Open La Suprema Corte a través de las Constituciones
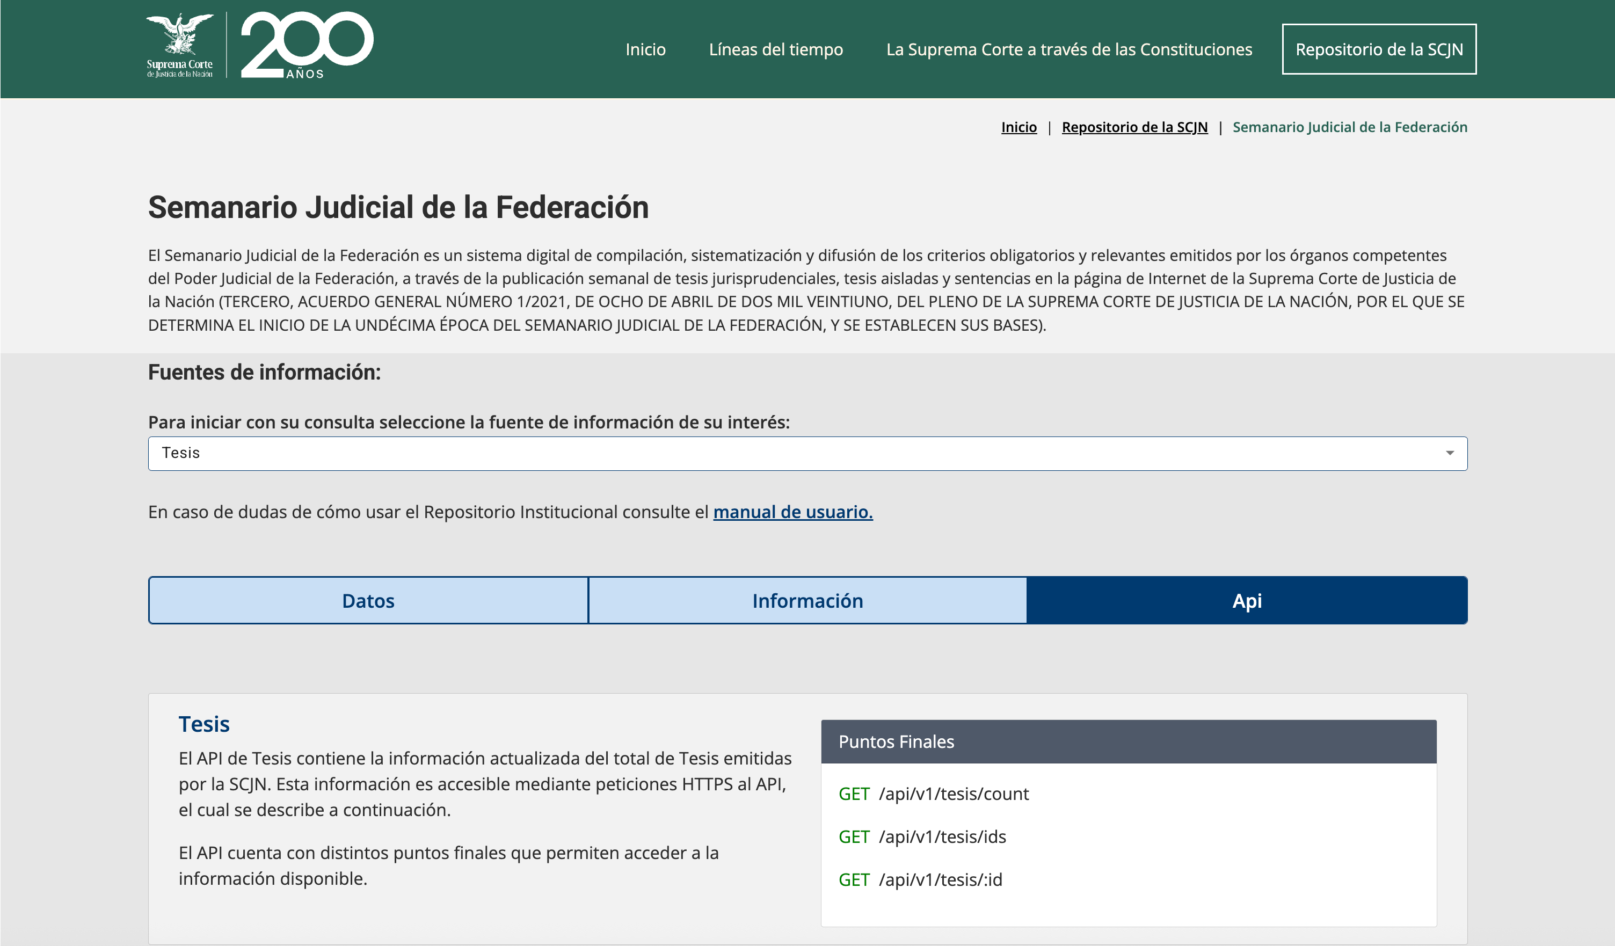The width and height of the screenshot is (1615, 946). [1068, 49]
